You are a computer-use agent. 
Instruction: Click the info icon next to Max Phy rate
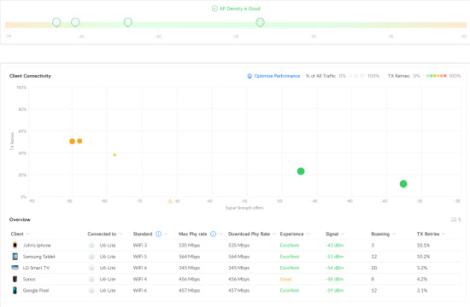tap(213, 234)
